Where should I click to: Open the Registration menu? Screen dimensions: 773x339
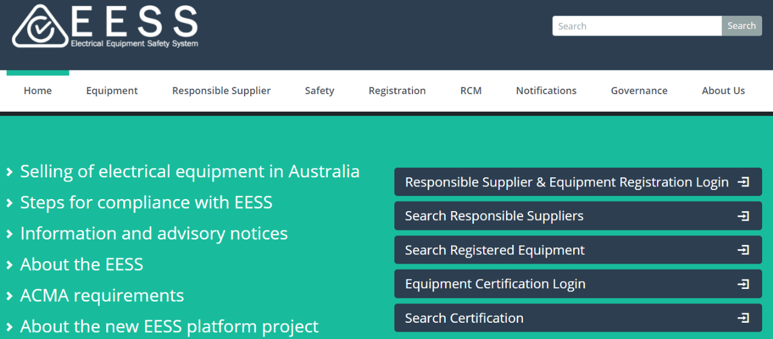pyautogui.click(x=397, y=90)
